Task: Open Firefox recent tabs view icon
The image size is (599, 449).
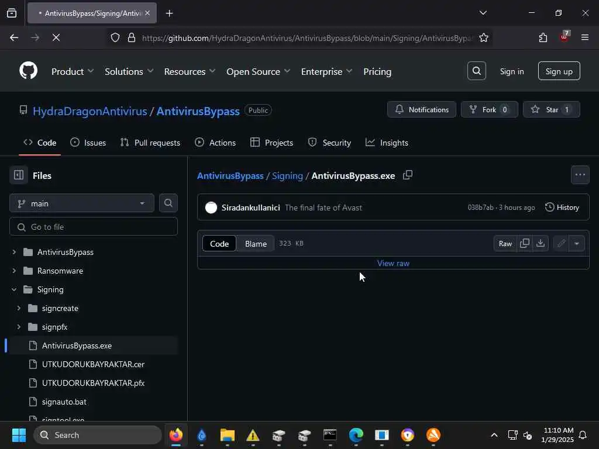Action: [x=12, y=13]
